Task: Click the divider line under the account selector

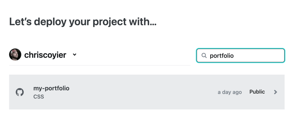Action: coord(100,65)
